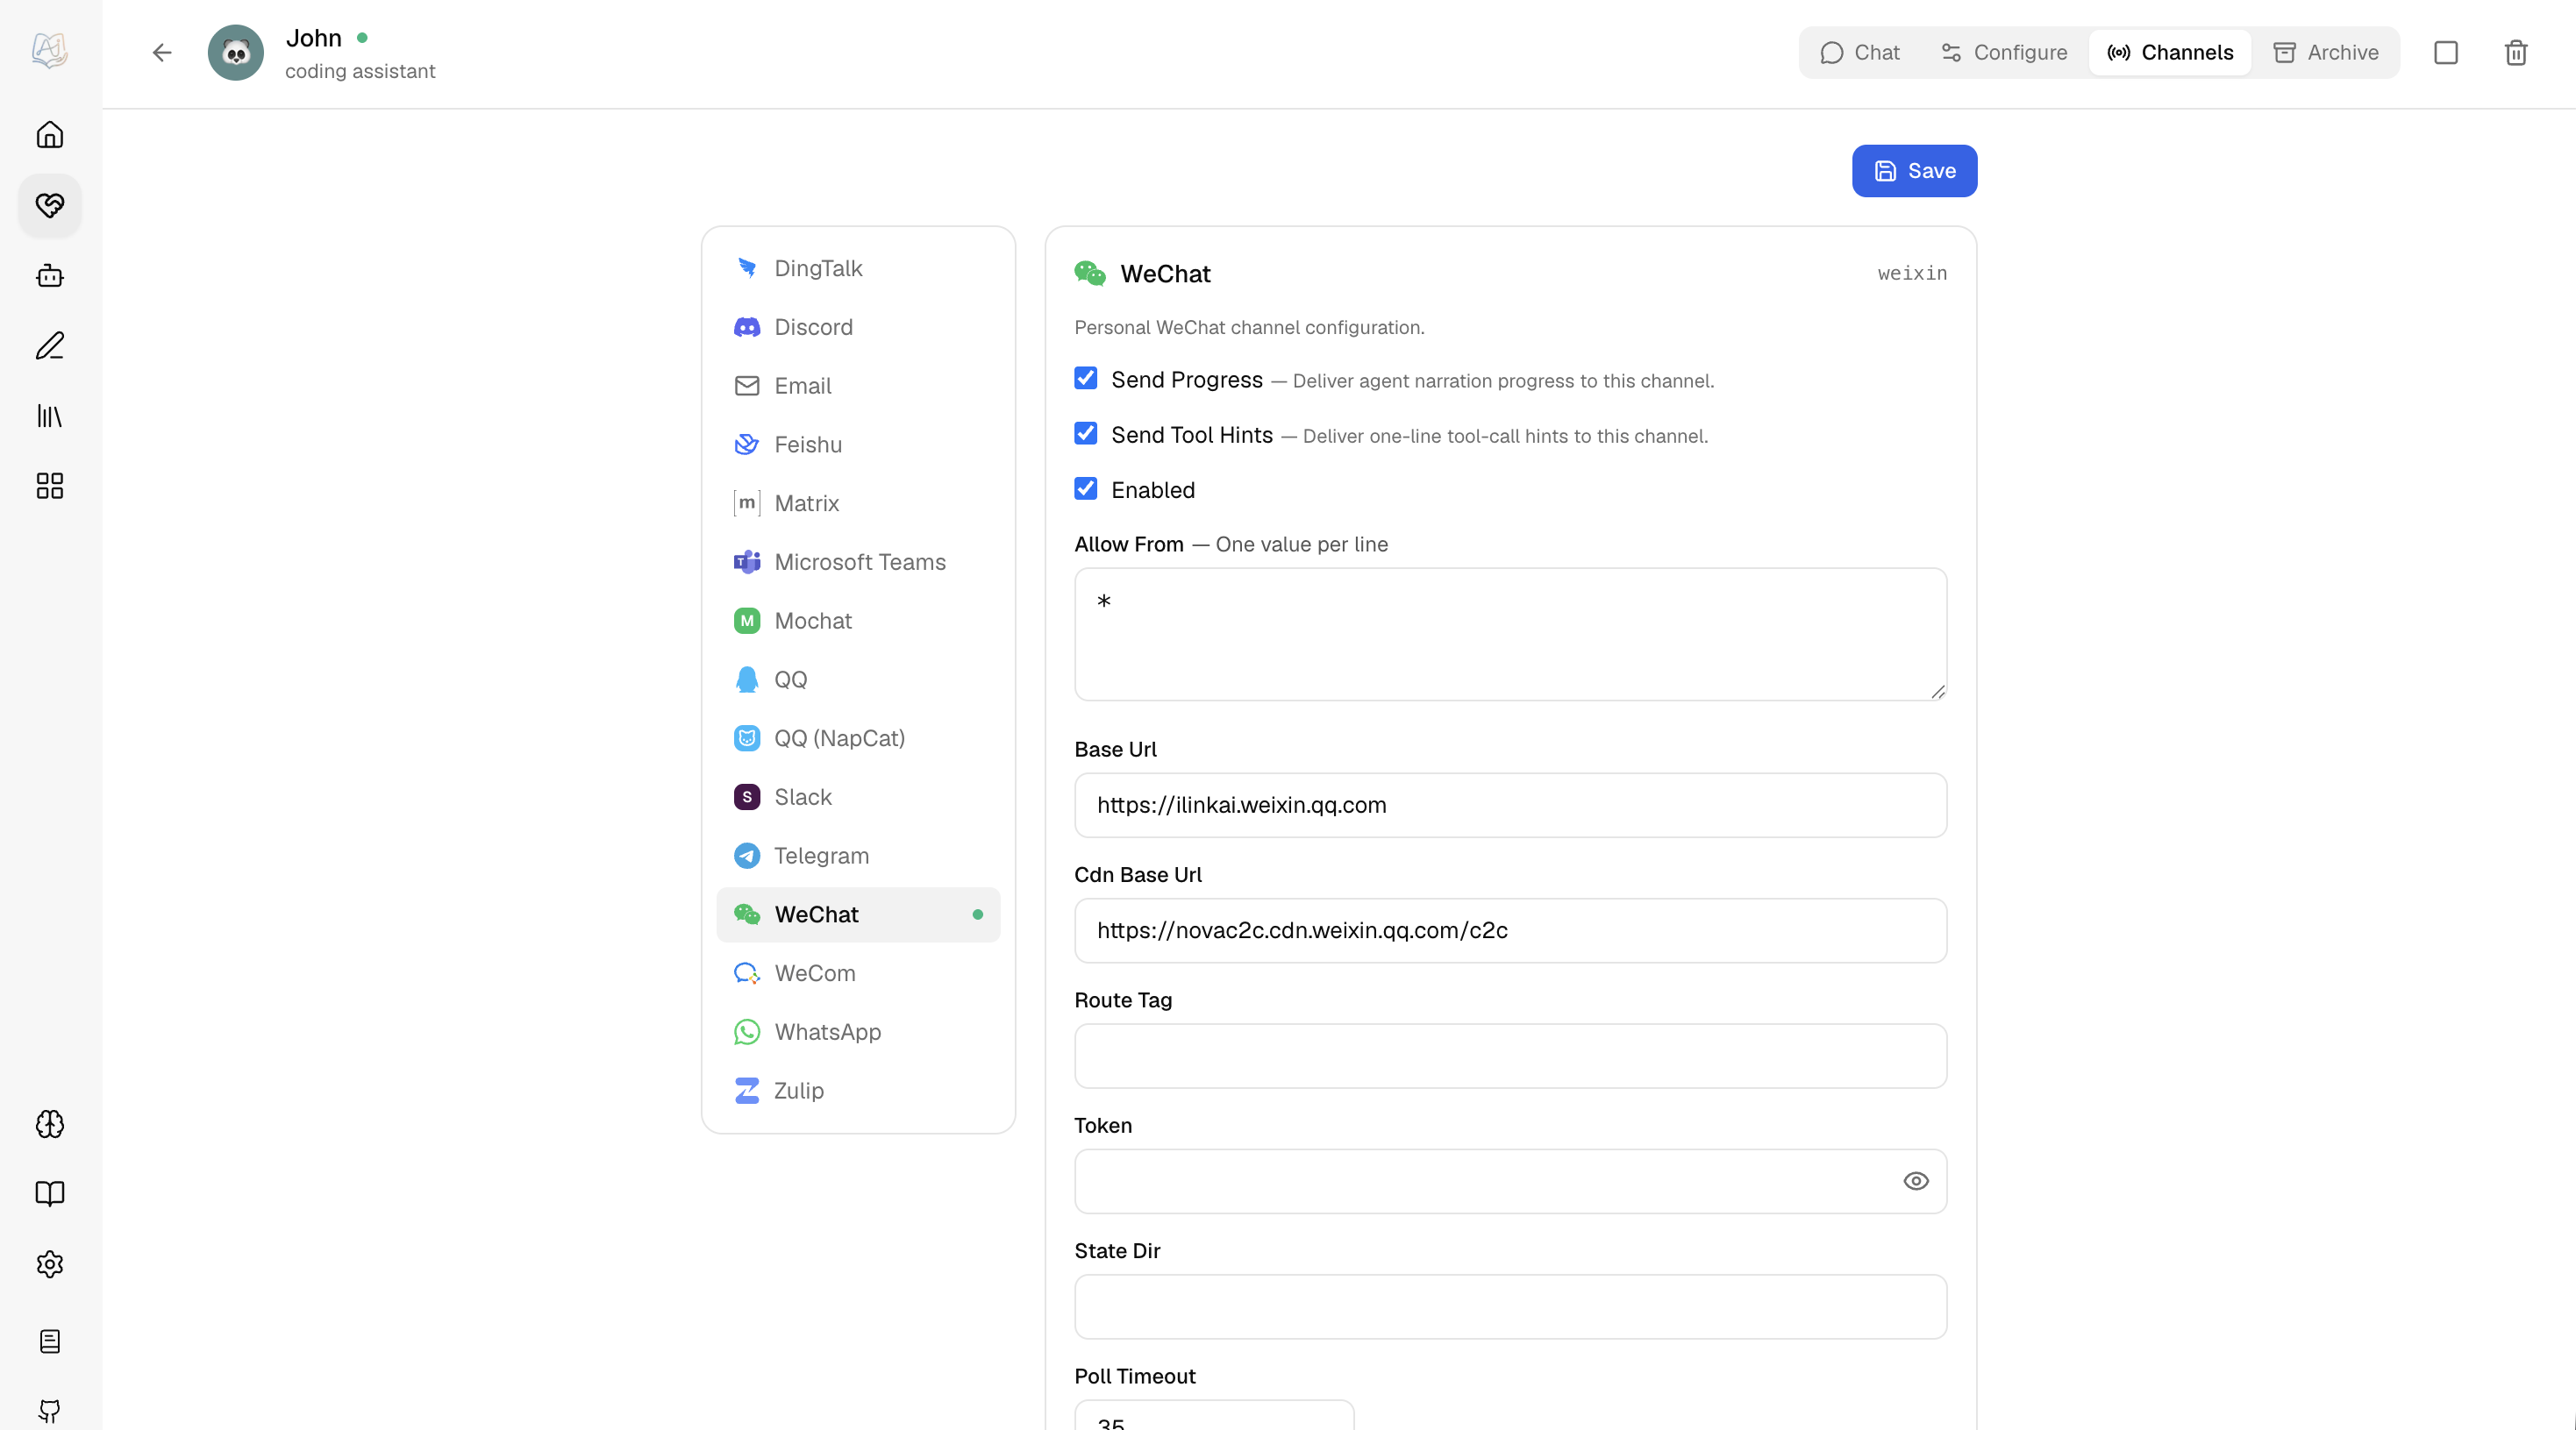Show token with eye icon
This screenshot has width=2576, height=1430.
pos(1916,1181)
